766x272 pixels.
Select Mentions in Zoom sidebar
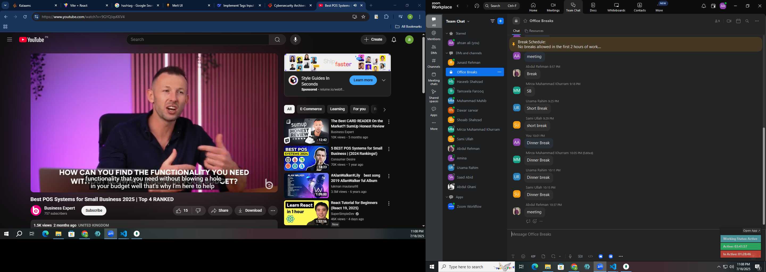pyautogui.click(x=434, y=36)
